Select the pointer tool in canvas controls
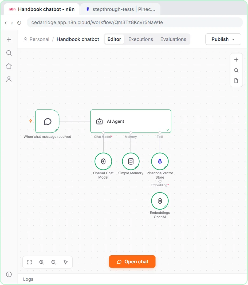Screen dimensions: 248x285 (66, 262)
